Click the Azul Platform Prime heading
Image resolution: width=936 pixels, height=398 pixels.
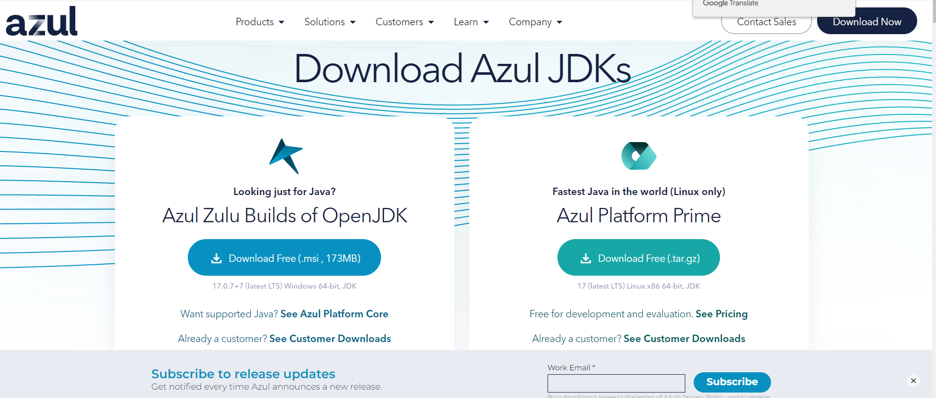(639, 215)
